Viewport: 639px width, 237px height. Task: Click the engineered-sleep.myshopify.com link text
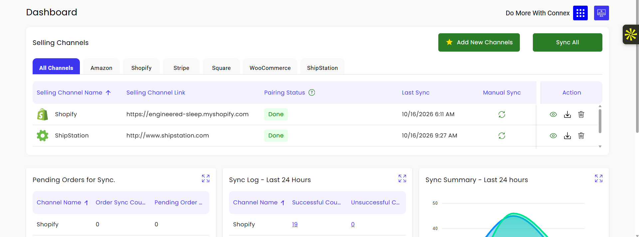[x=187, y=114]
